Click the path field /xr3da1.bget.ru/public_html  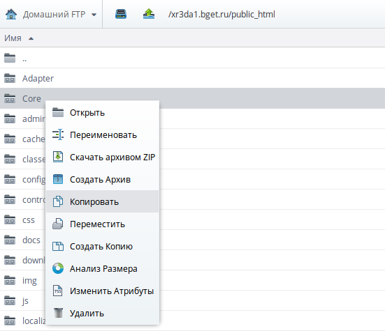(x=221, y=15)
